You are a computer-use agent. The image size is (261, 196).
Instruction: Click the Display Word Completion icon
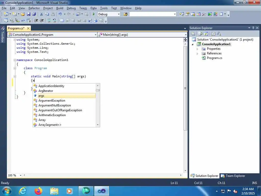click(x=23, y=20)
